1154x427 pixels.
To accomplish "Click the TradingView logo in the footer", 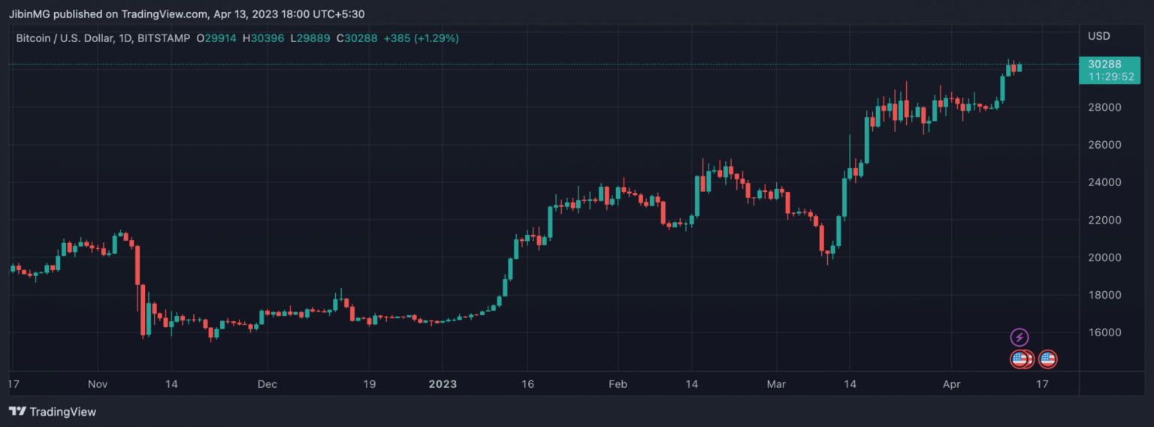I will click(x=53, y=411).
